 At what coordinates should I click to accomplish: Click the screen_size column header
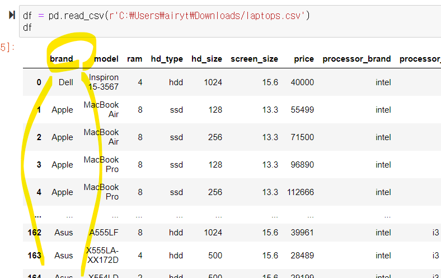(254, 59)
